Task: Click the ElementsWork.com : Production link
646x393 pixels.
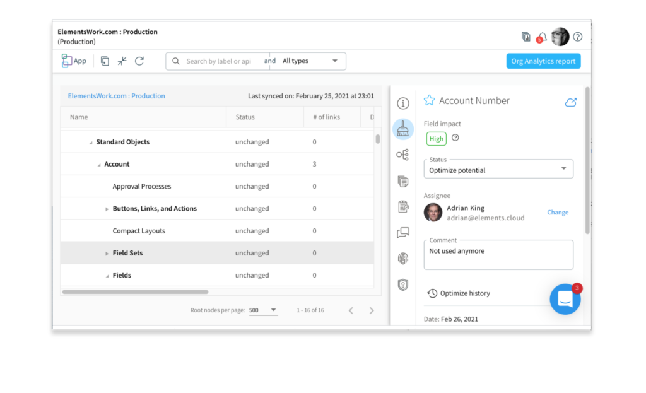Action: 117,96
